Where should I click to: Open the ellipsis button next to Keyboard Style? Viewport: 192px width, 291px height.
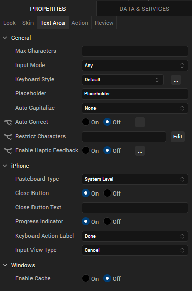[x=176, y=80]
